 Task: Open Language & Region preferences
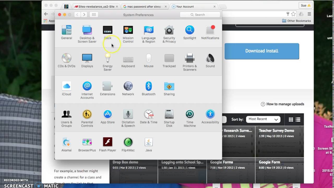(148, 34)
